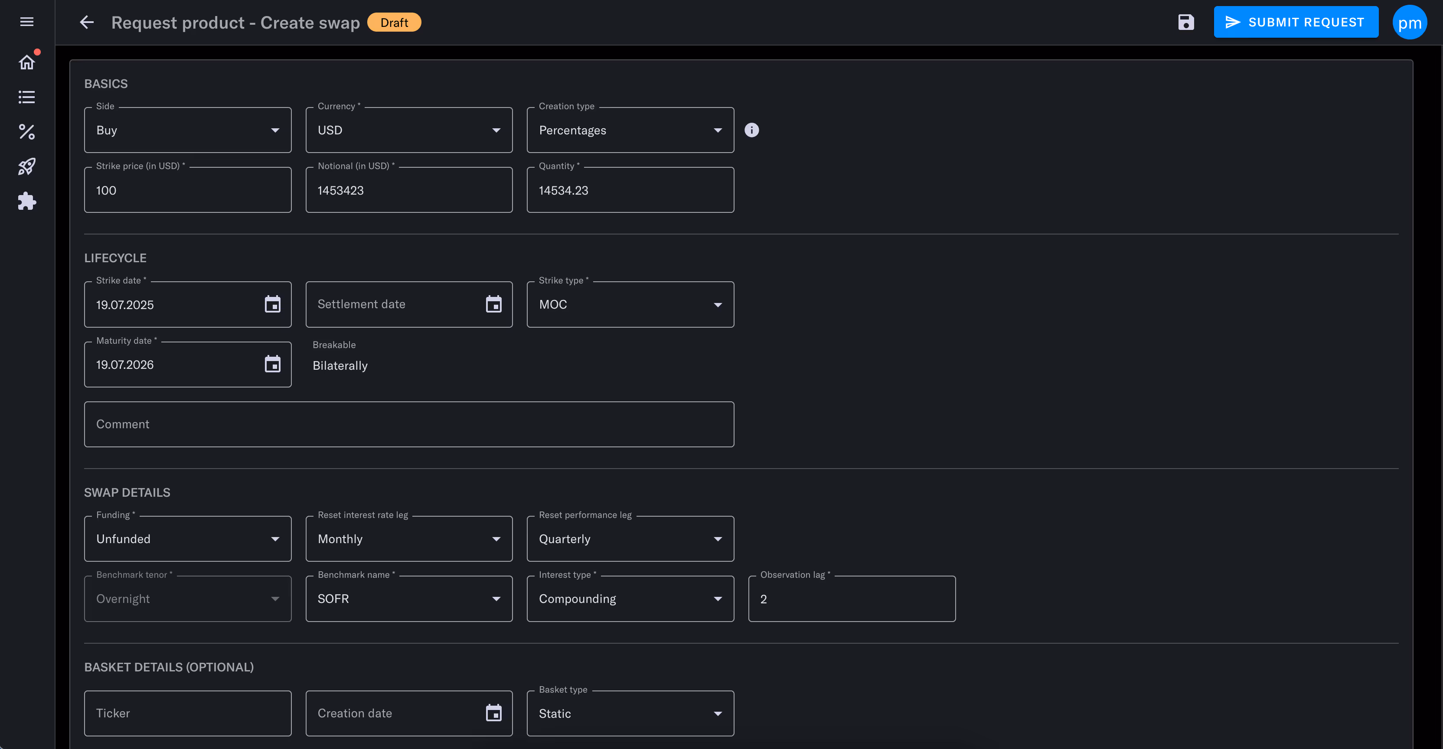The width and height of the screenshot is (1443, 749).
Task: Open the Benchmark name dropdown showing SOFR
Action: point(409,599)
